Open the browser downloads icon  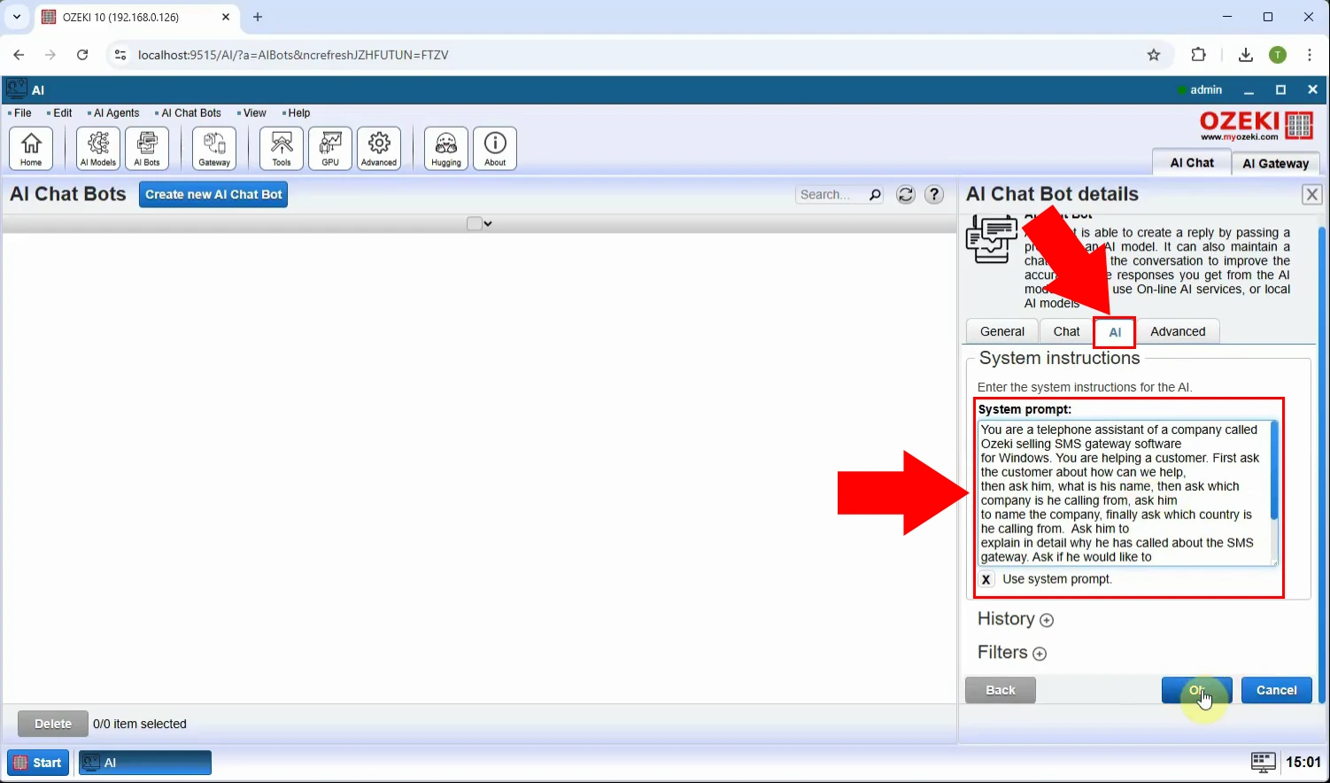click(1245, 55)
